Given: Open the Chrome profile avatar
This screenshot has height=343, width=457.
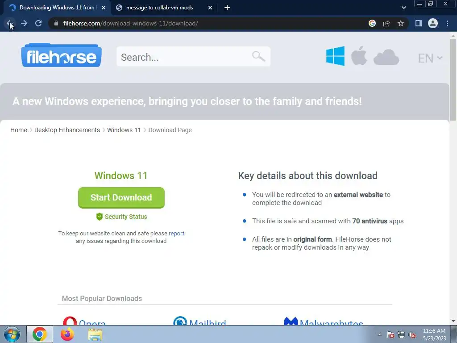Looking at the screenshot, I should click(x=433, y=23).
